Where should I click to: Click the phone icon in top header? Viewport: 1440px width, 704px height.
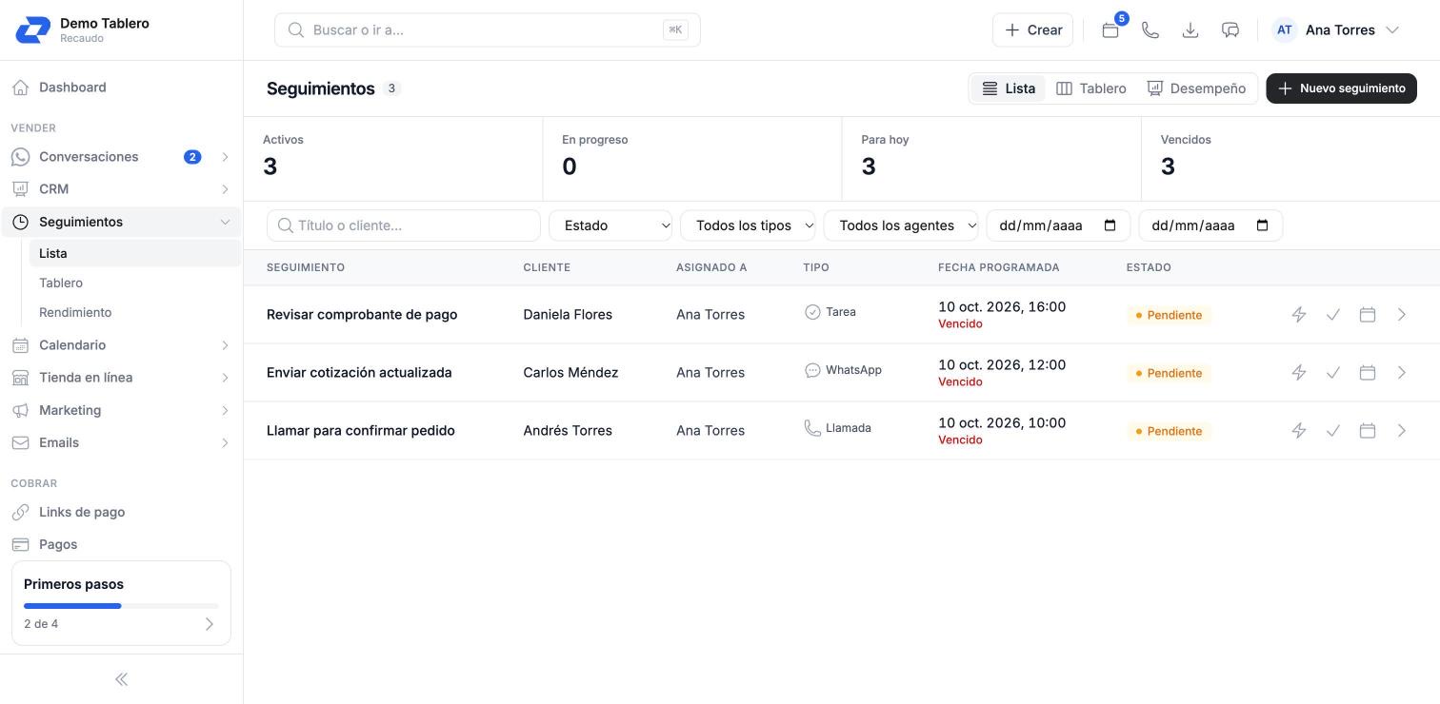(1150, 29)
